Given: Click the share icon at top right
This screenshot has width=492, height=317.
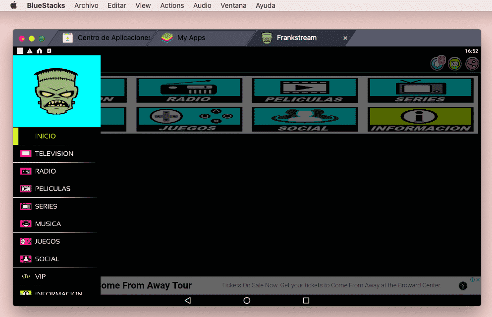Looking at the screenshot, I should (472, 64).
